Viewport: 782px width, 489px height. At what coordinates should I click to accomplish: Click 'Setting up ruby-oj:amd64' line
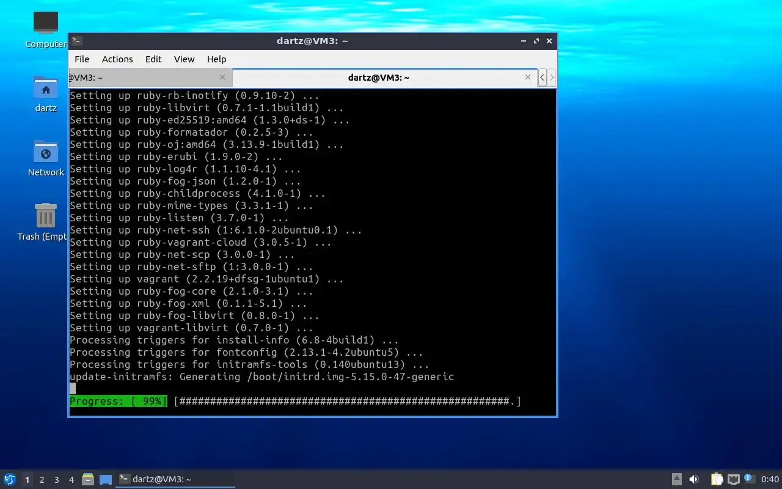point(206,144)
